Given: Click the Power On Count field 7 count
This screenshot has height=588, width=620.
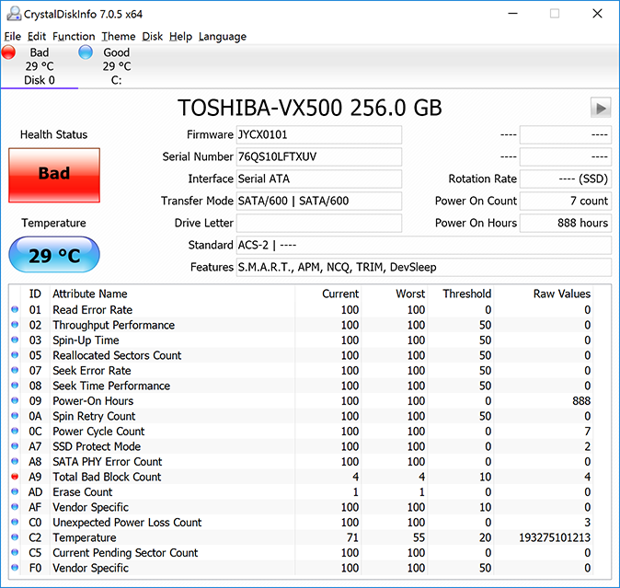Looking at the screenshot, I should (x=566, y=202).
